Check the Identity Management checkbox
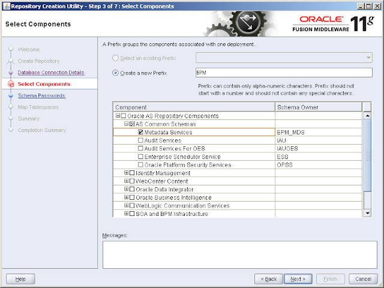The height and width of the screenshot is (288, 384). (x=132, y=173)
